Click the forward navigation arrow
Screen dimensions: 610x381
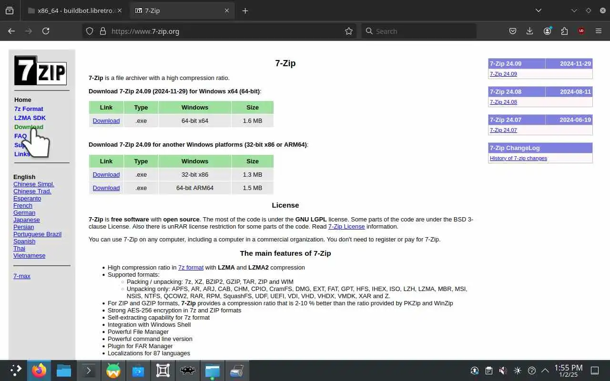click(x=29, y=31)
